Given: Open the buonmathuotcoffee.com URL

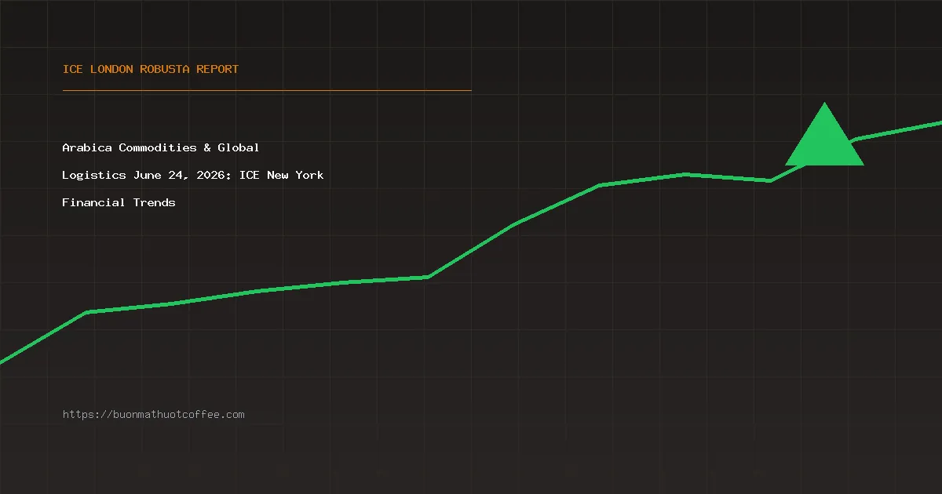Looking at the screenshot, I should [154, 414].
